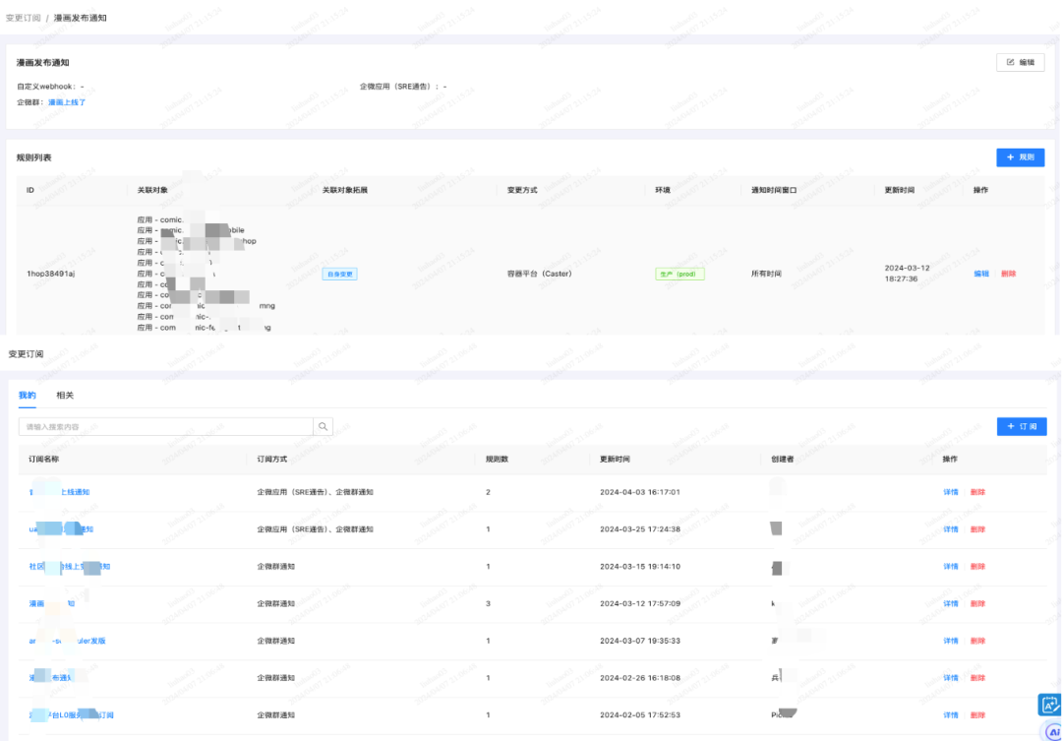
Task: Add a rule with the 规则 button
Action: [x=1020, y=157]
